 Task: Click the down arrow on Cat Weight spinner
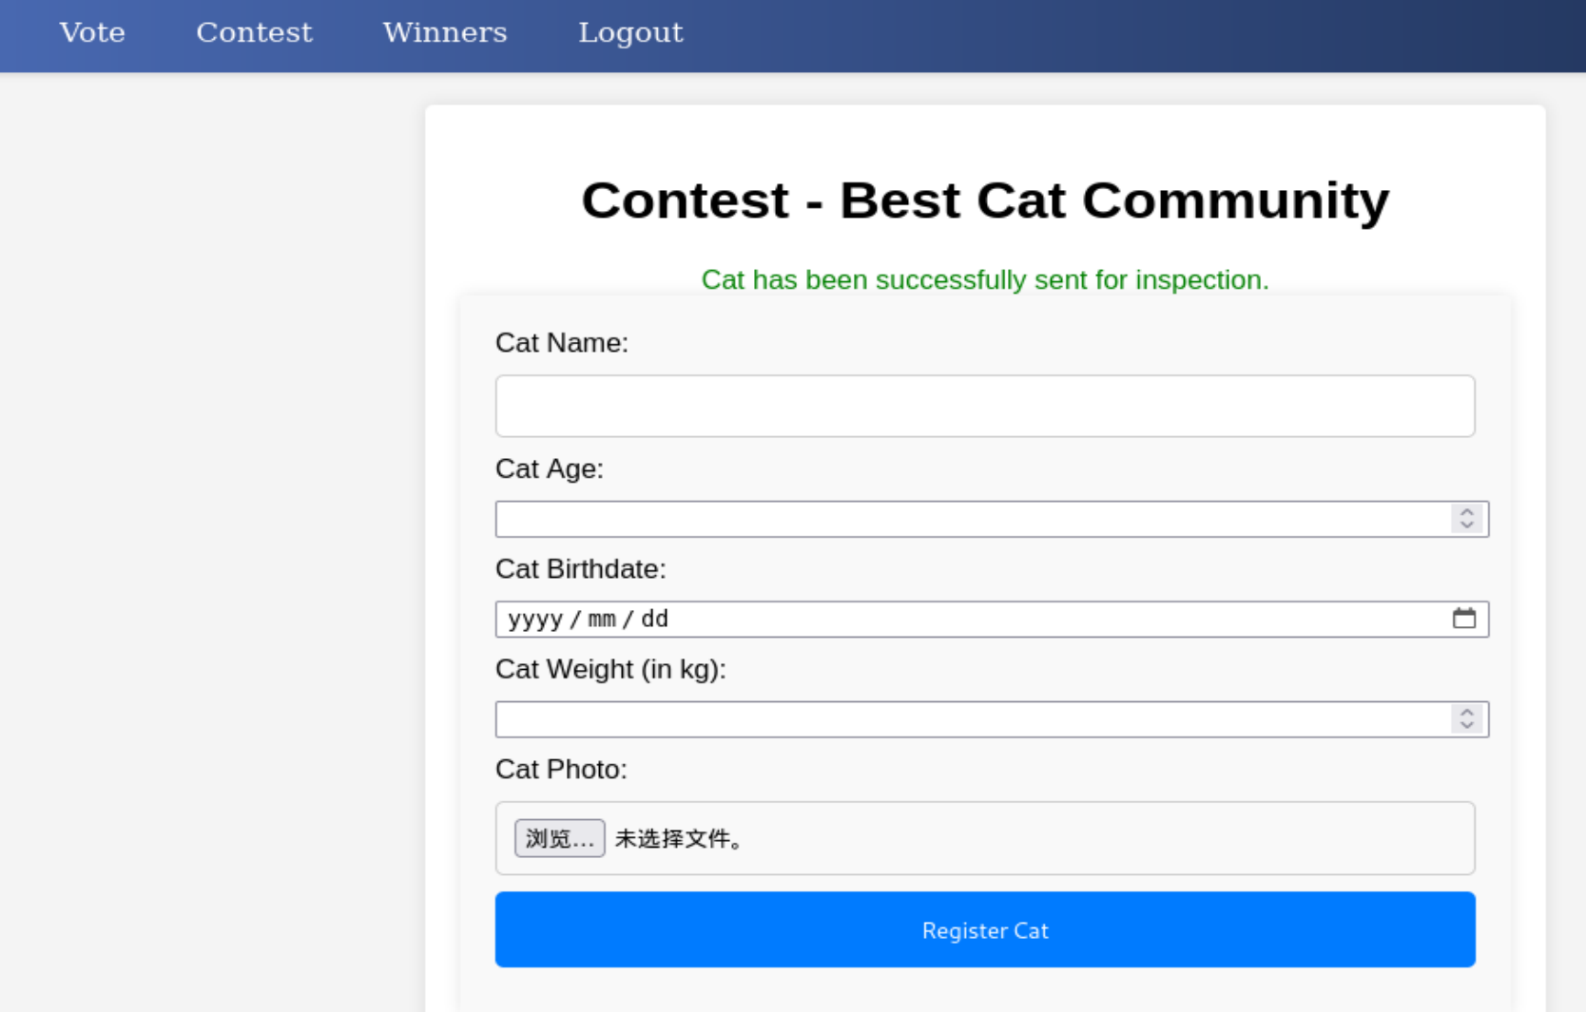(1467, 725)
